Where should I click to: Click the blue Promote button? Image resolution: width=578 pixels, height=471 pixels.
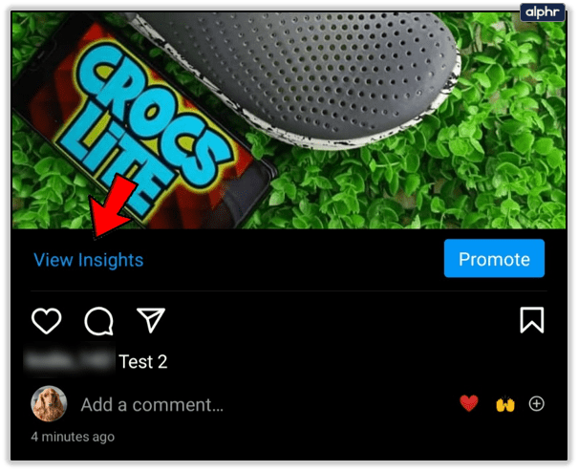coord(494,258)
